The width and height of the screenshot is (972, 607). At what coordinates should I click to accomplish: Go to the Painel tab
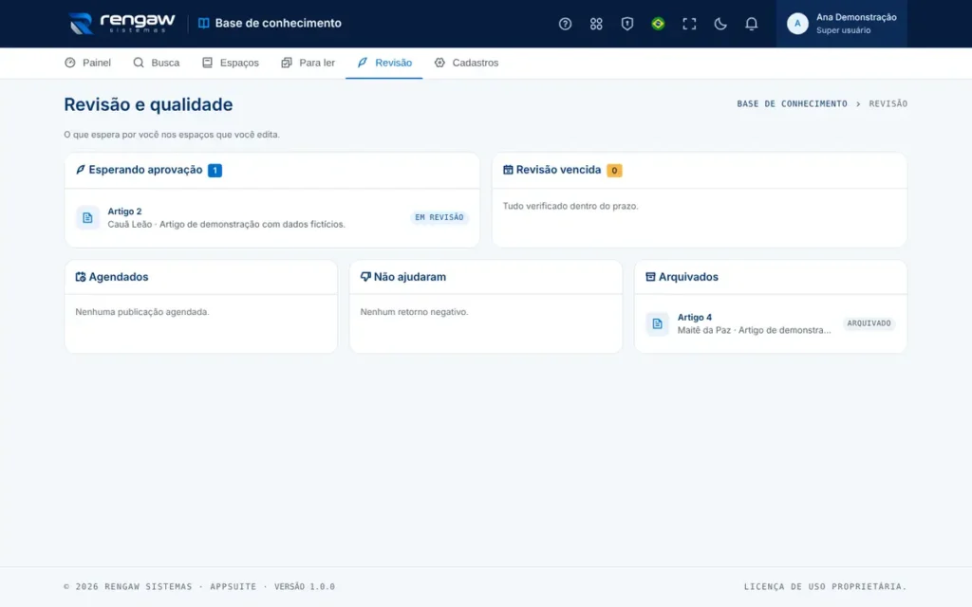tap(87, 63)
